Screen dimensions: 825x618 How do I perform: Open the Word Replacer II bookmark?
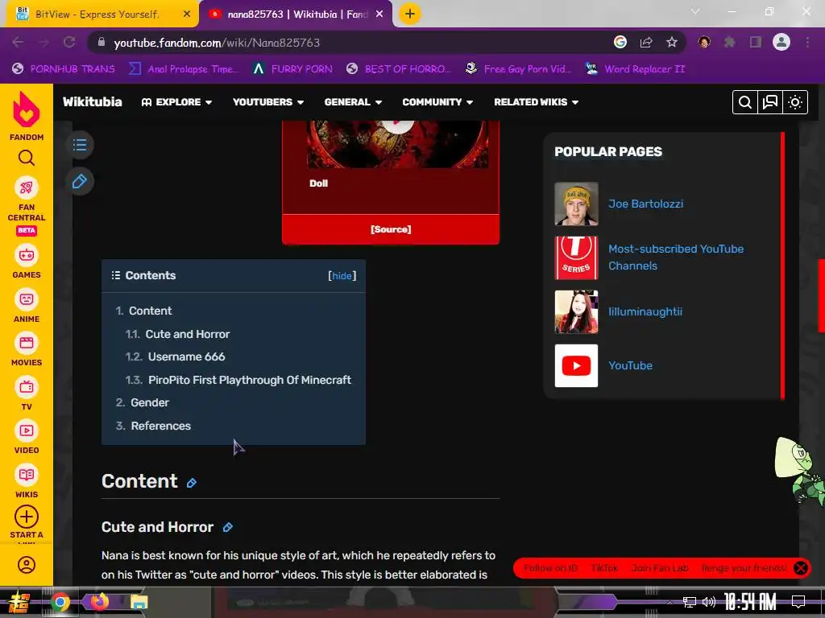(x=636, y=69)
